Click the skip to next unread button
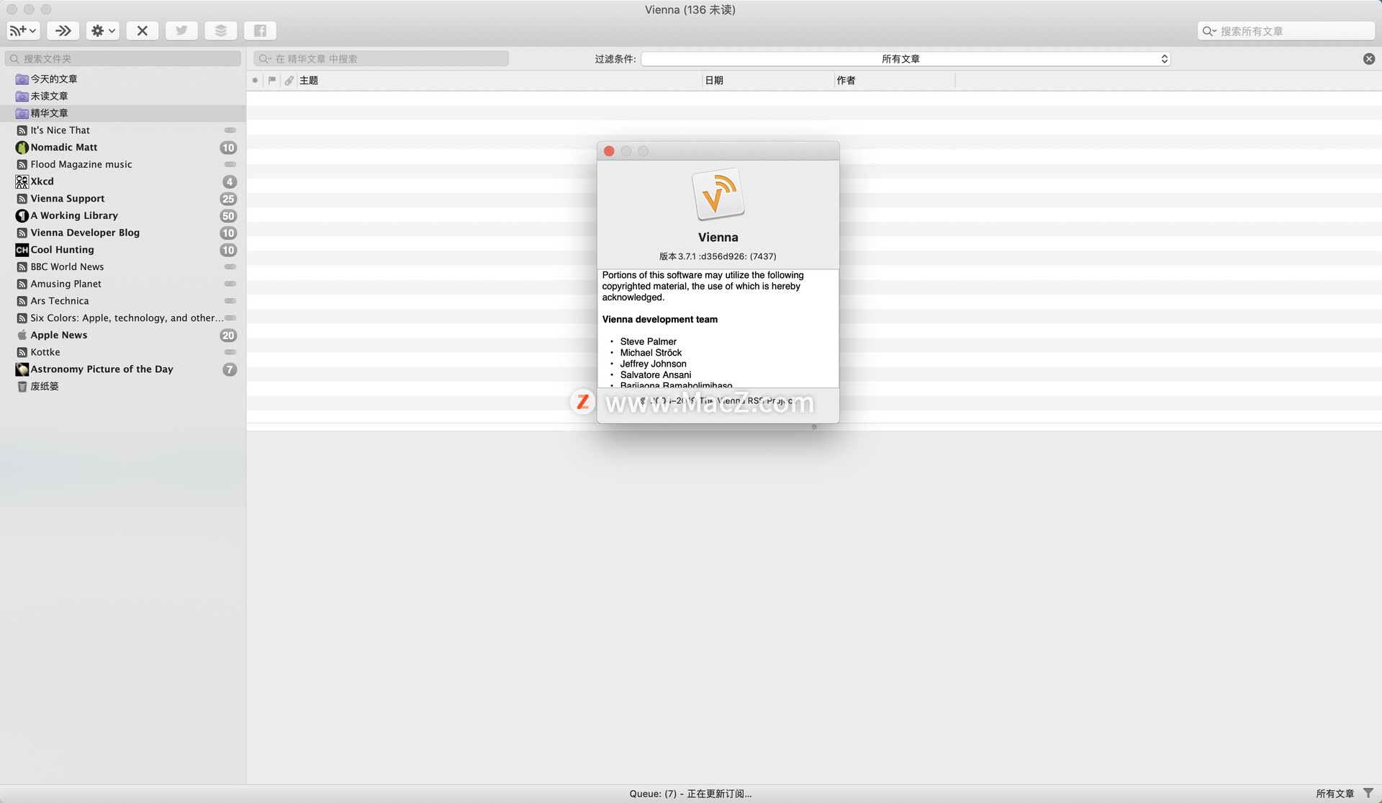 tap(63, 30)
